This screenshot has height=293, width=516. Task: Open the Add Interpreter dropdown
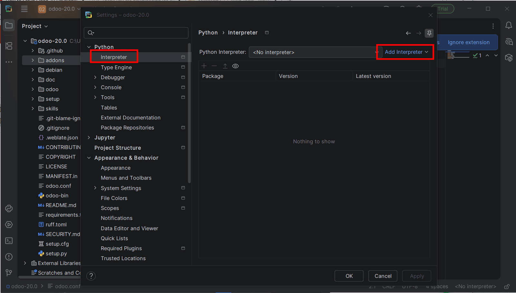pyautogui.click(x=406, y=52)
